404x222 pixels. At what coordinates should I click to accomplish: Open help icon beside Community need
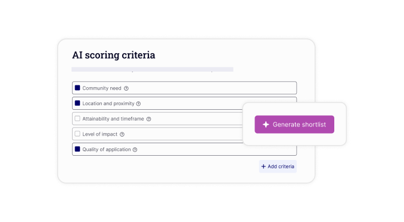coord(126,88)
